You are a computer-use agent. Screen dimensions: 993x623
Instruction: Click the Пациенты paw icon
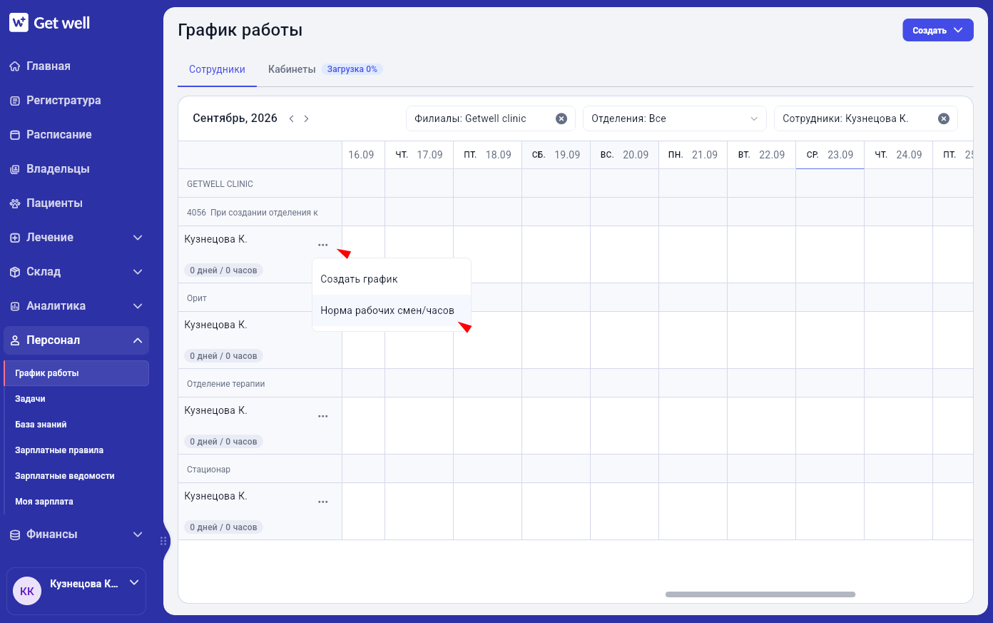(x=14, y=203)
